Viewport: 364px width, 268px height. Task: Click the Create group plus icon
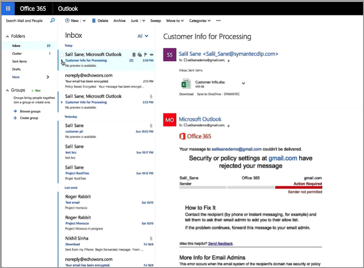point(15,118)
